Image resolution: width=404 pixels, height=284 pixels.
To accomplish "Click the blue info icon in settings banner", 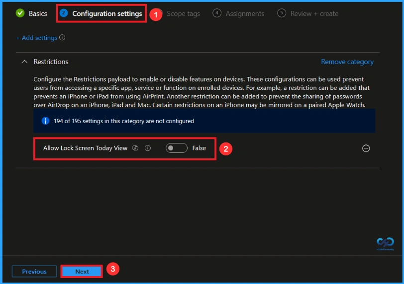I will point(46,121).
